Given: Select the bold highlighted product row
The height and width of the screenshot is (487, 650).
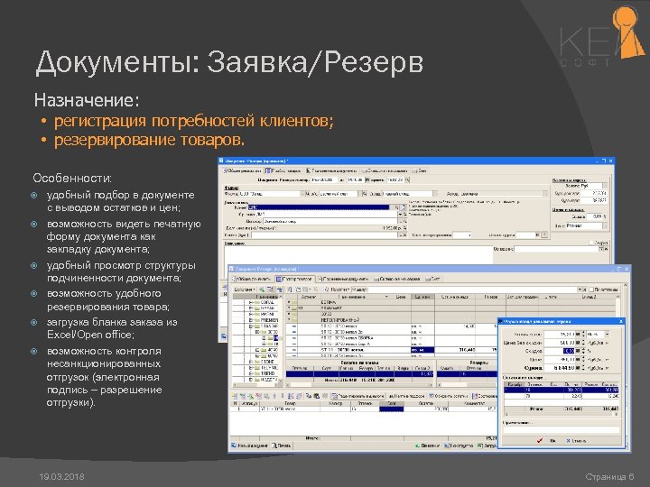Looking at the screenshot, I should (x=392, y=350).
